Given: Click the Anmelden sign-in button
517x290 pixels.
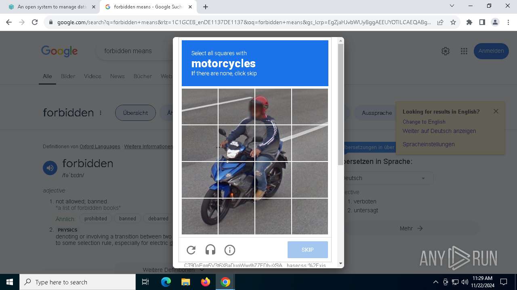Looking at the screenshot, I should point(491,51).
